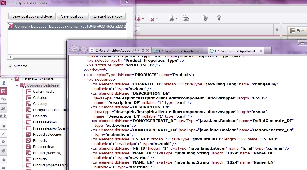Click the home icon

277,29
